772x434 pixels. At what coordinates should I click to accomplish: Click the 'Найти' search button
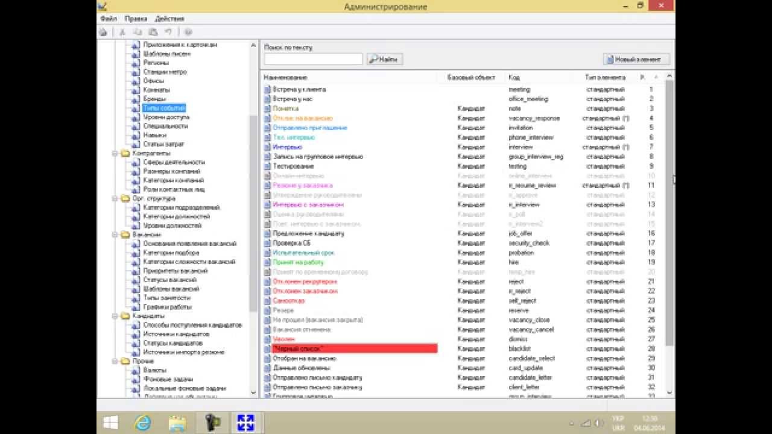pyautogui.click(x=385, y=59)
